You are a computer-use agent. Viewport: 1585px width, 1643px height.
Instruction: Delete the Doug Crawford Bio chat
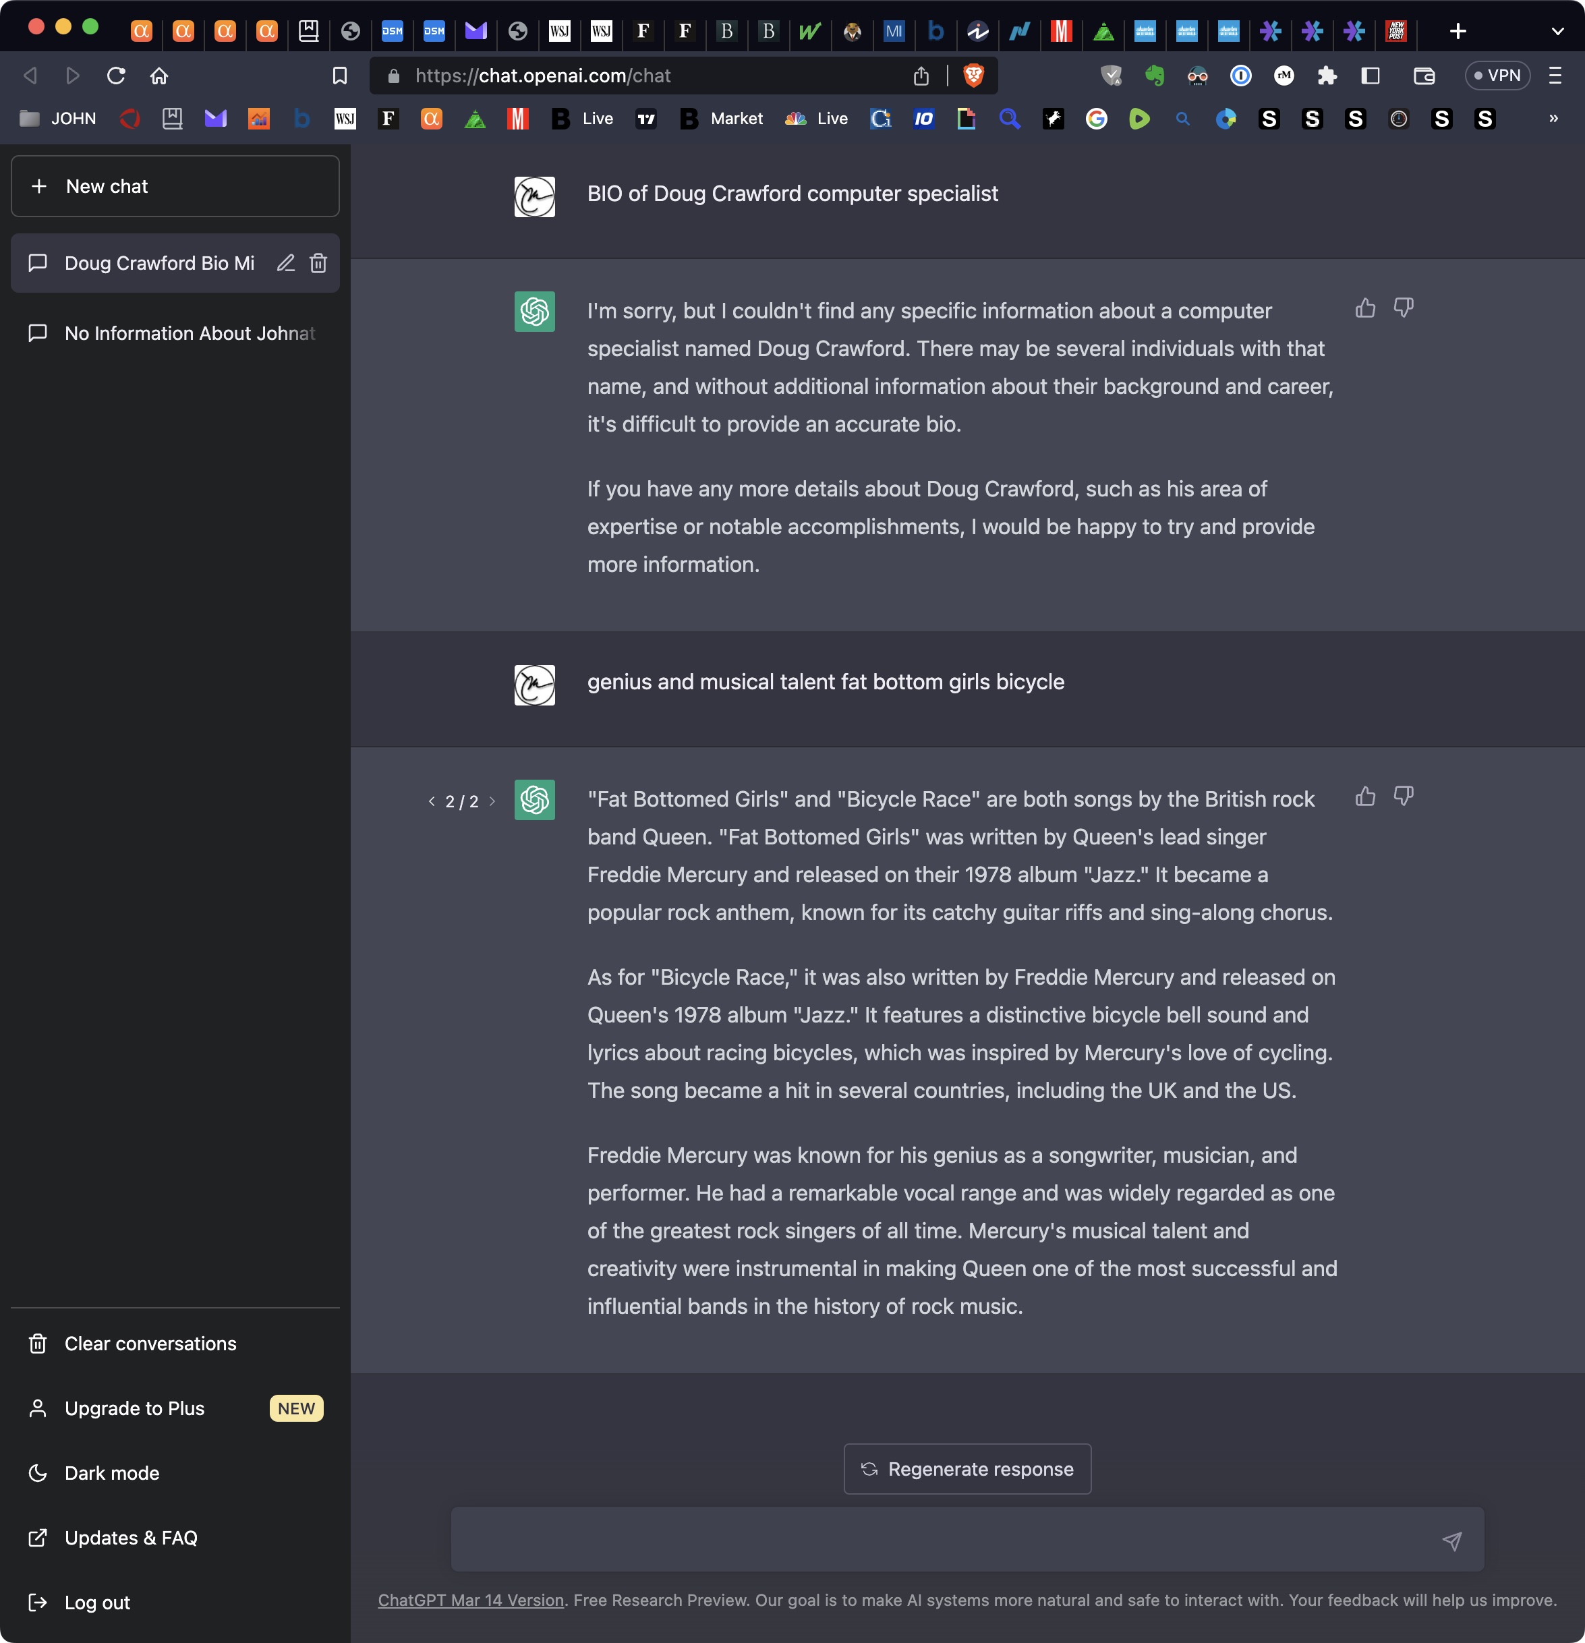click(318, 263)
